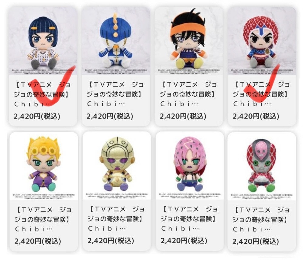
Task: Open the orange headband plush image
Action: pyautogui.click(x=189, y=41)
